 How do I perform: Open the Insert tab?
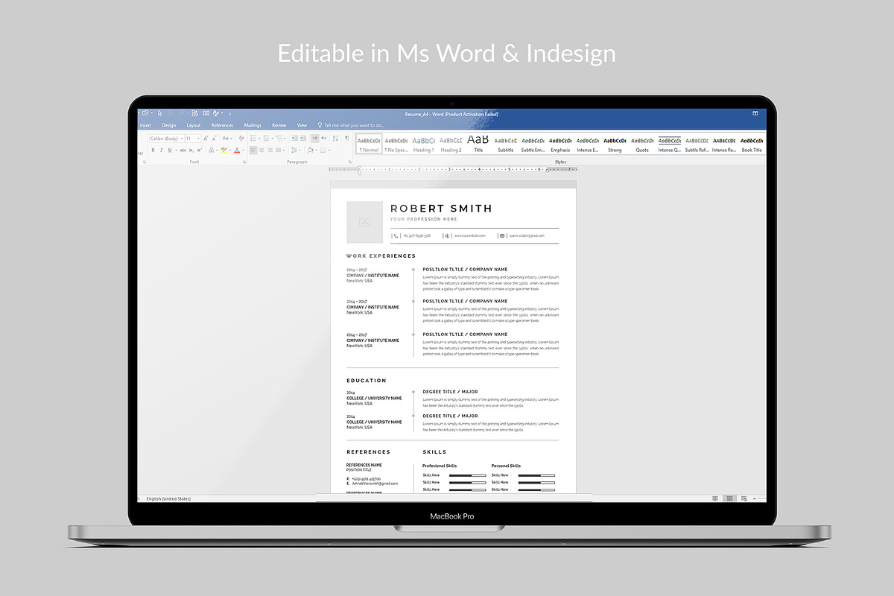(145, 125)
